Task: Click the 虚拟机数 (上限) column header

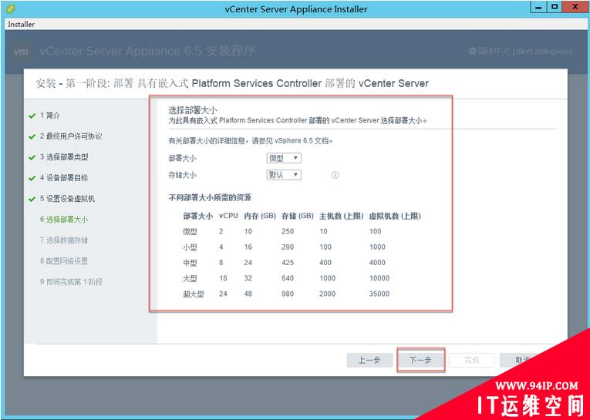Action: (x=395, y=216)
